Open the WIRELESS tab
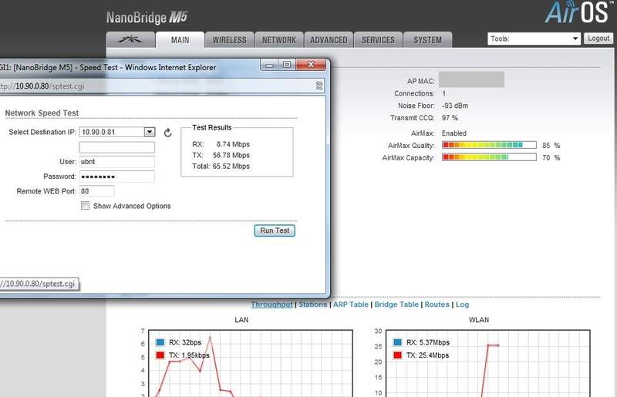The image size is (617, 397). click(x=229, y=40)
